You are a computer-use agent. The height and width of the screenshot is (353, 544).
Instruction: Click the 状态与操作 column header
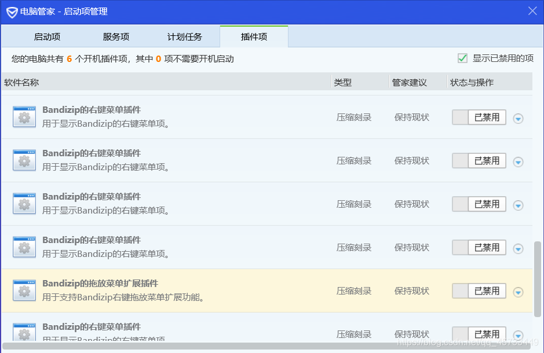click(x=490, y=82)
